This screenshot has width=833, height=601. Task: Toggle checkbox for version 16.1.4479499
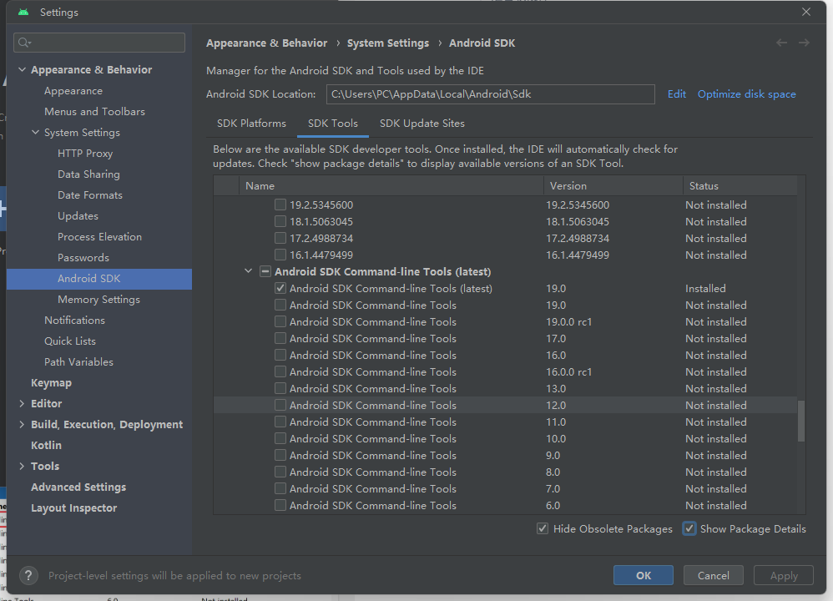point(280,255)
